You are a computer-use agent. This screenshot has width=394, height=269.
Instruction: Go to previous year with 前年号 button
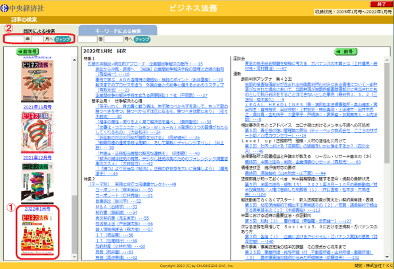pyautogui.click(x=28, y=51)
